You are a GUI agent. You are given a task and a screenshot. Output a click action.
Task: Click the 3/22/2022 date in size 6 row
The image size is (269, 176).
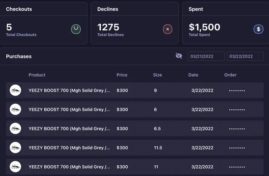tap(203, 109)
